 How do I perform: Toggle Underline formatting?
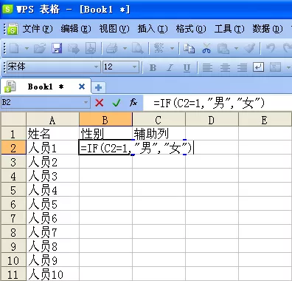[187, 67]
